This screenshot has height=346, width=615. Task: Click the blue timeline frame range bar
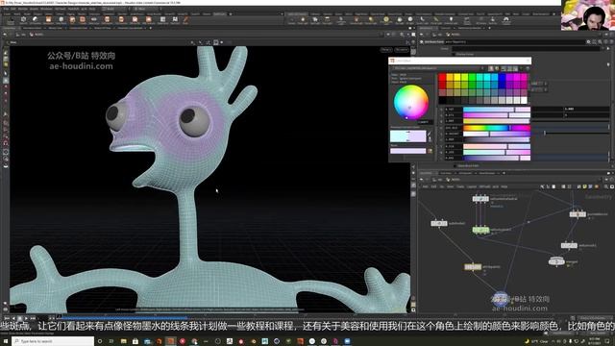(x=125, y=318)
